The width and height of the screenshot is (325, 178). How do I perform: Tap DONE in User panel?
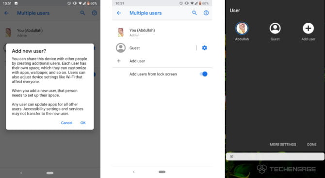click(312, 145)
